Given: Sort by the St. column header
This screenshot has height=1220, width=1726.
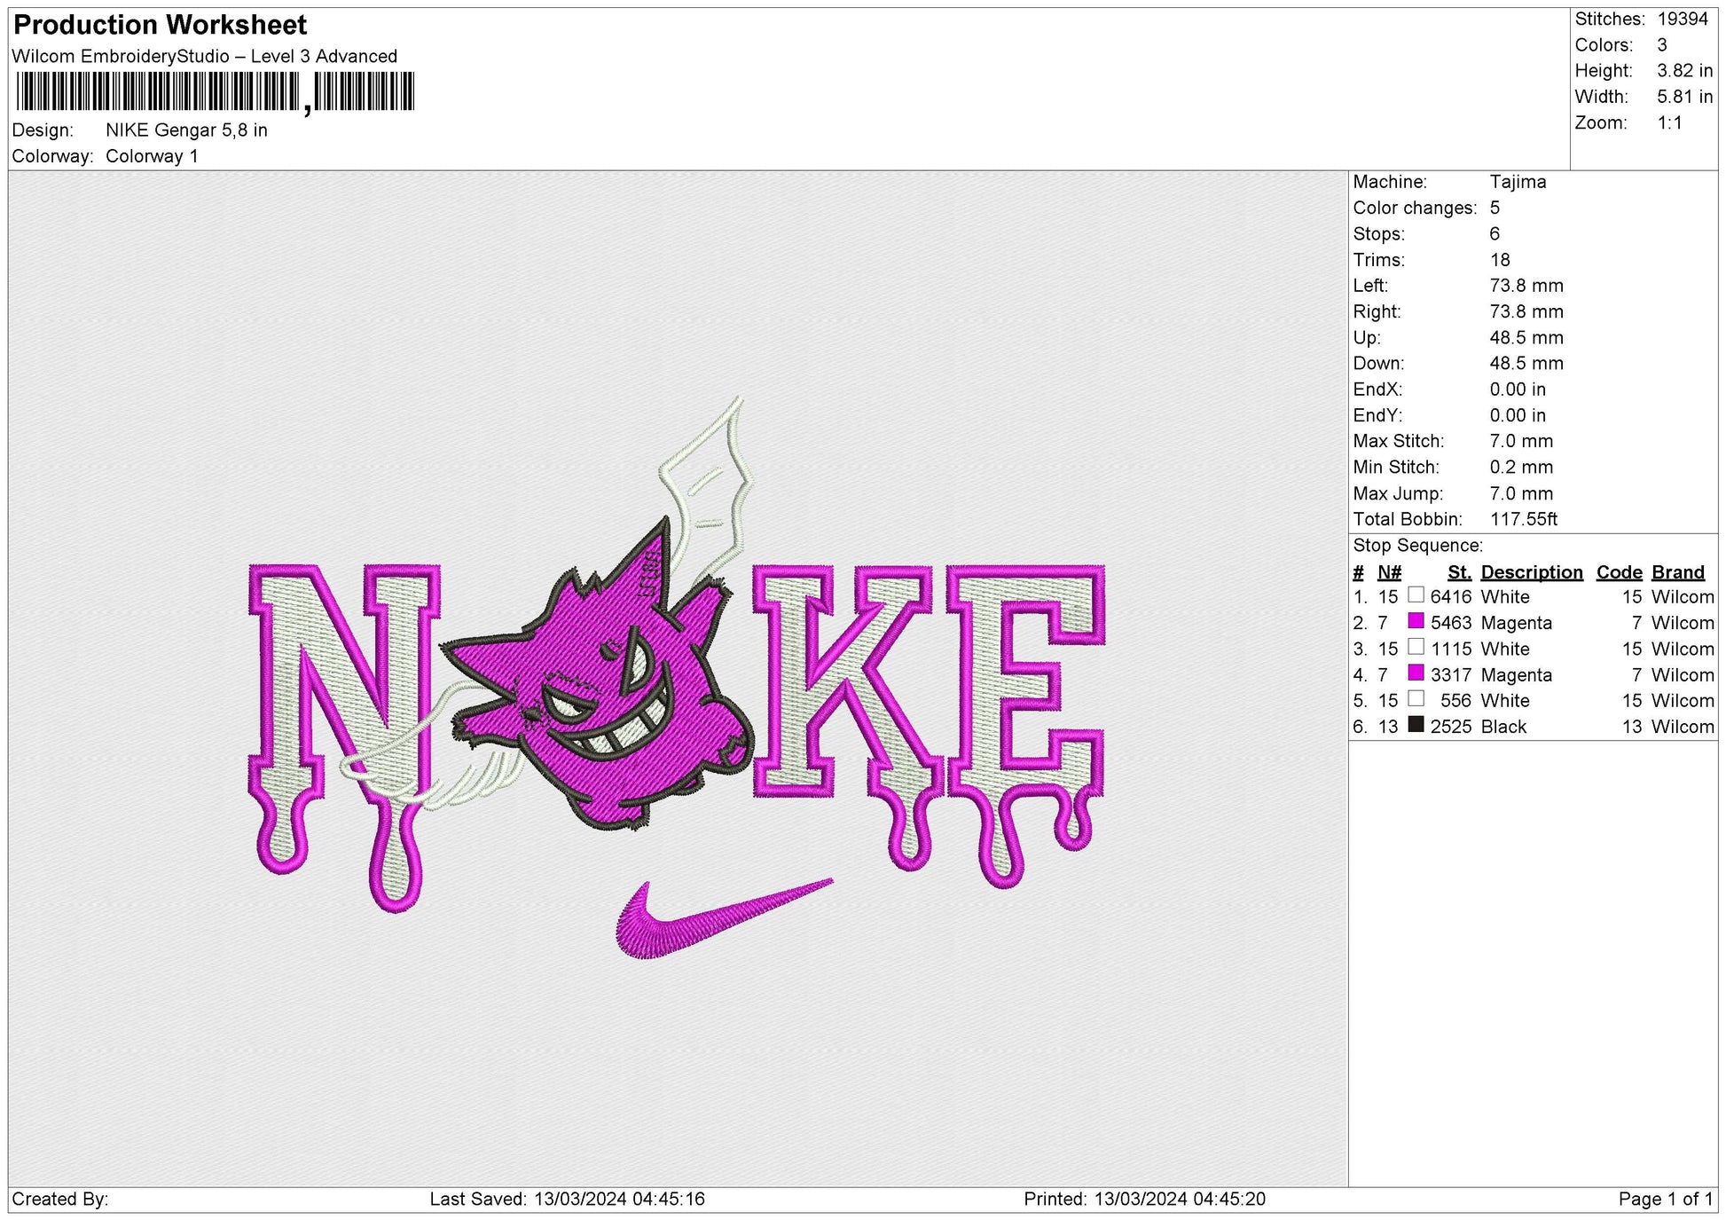Looking at the screenshot, I should coord(1462,571).
